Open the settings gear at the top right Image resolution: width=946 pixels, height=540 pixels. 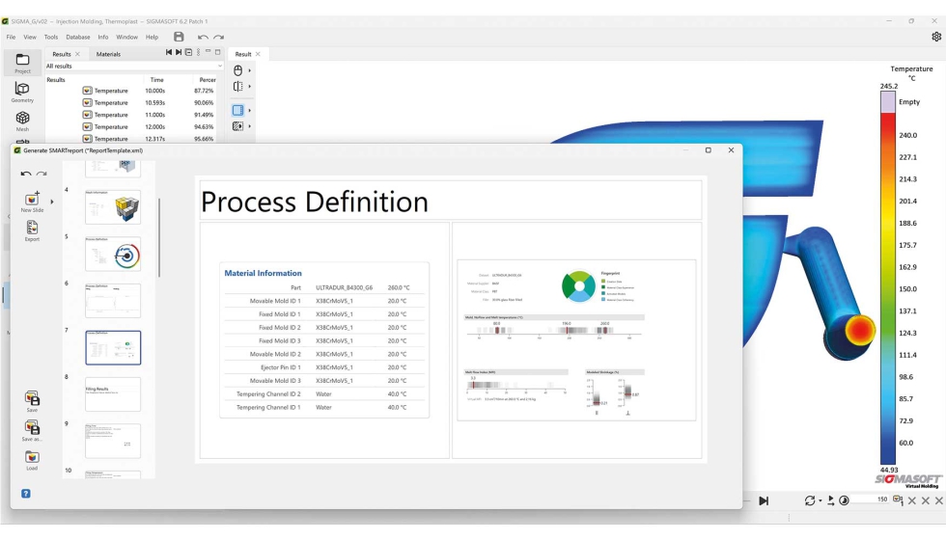935,37
